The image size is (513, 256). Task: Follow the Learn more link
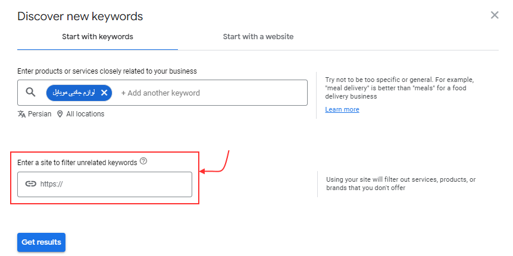click(x=342, y=109)
